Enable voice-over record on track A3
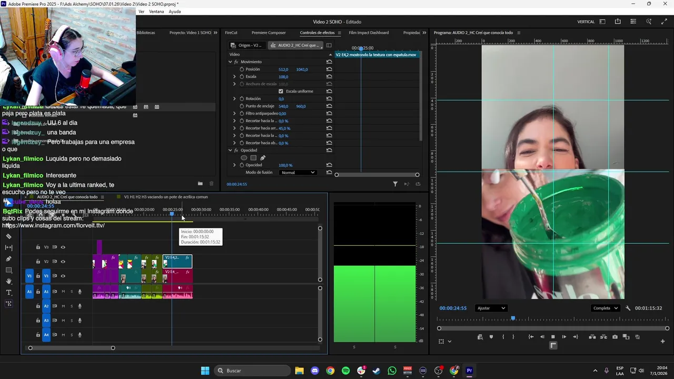The image size is (674, 379). click(80, 320)
